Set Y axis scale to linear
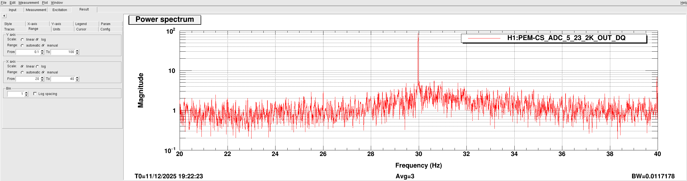This screenshot has height=181, width=687. 22,40
